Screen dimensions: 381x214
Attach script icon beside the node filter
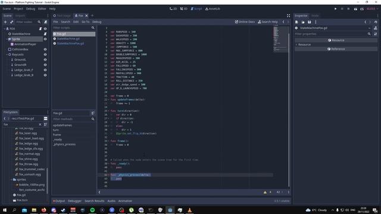45,22
